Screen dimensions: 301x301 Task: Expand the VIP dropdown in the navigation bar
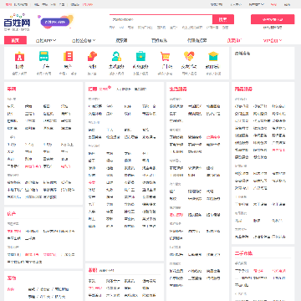point(273,40)
